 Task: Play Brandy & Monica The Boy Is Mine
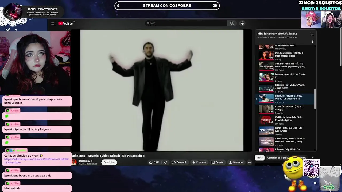(284, 56)
